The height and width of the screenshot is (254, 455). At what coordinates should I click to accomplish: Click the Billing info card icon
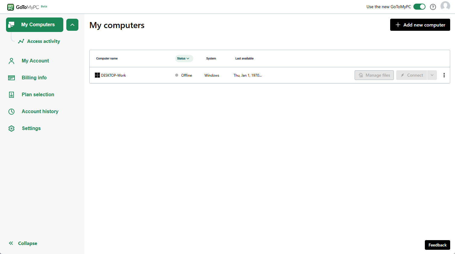point(11,78)
